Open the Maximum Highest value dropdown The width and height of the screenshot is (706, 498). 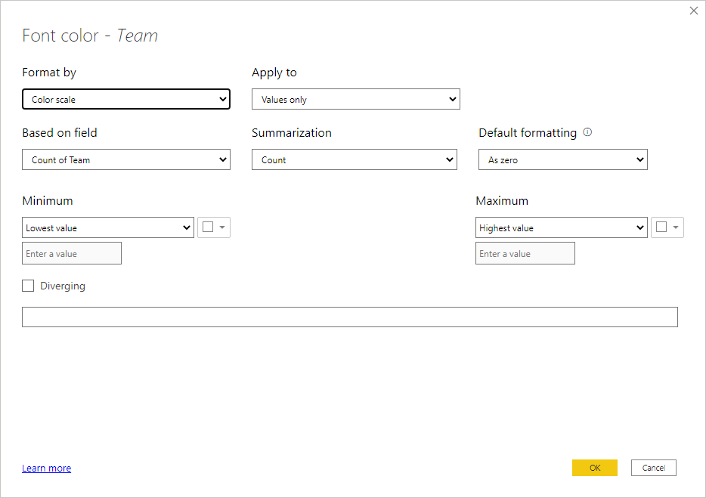click(x=562, y=227)
